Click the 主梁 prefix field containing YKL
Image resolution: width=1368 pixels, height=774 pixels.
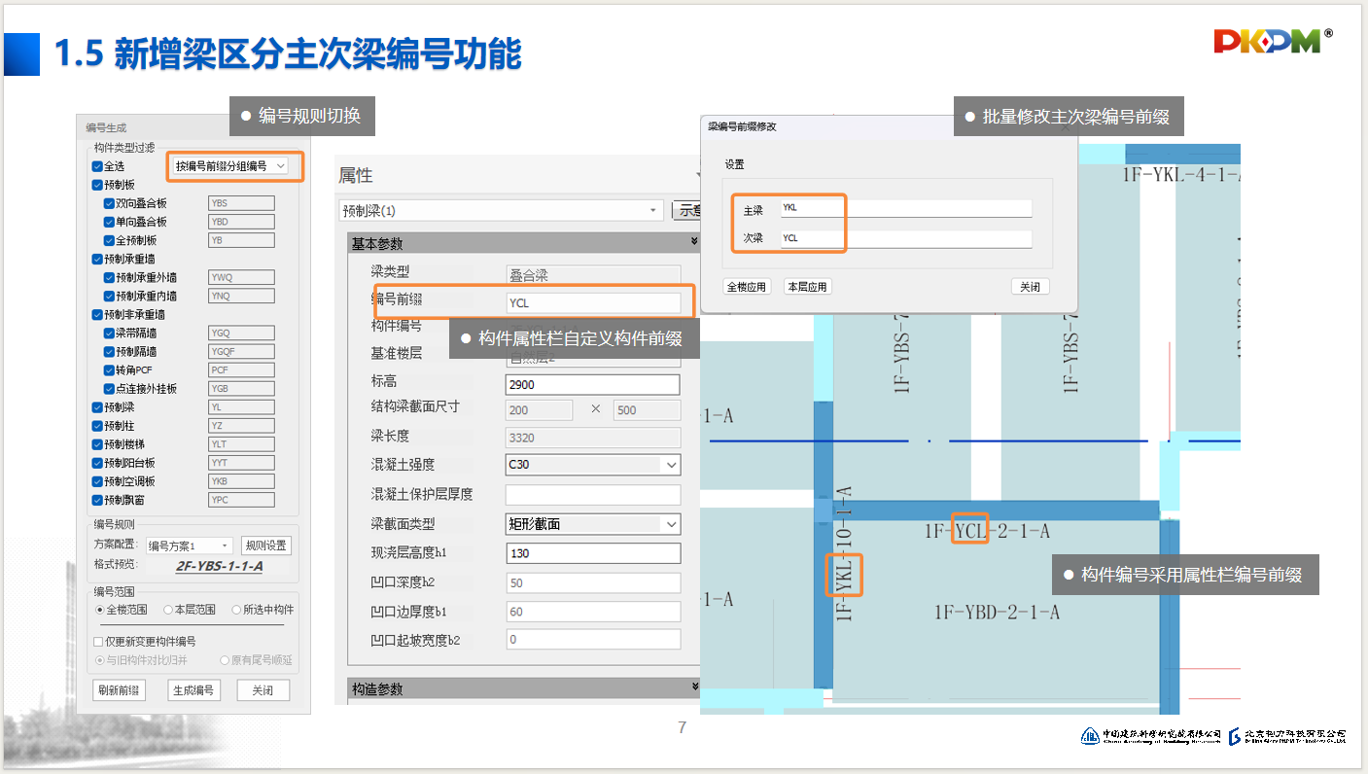904,208
